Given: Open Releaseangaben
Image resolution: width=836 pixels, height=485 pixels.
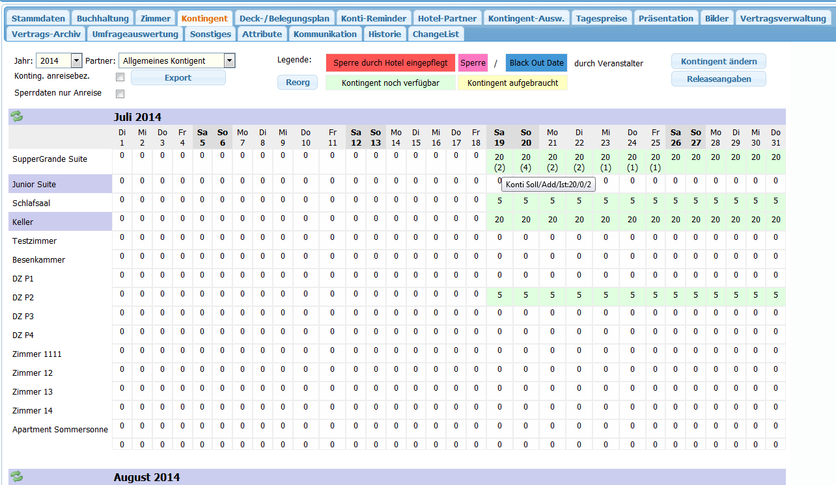Looking at the screenshot, I should pos(719,79).
